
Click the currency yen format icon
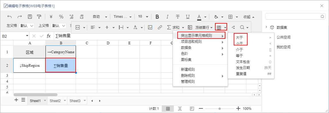[51, 17]
